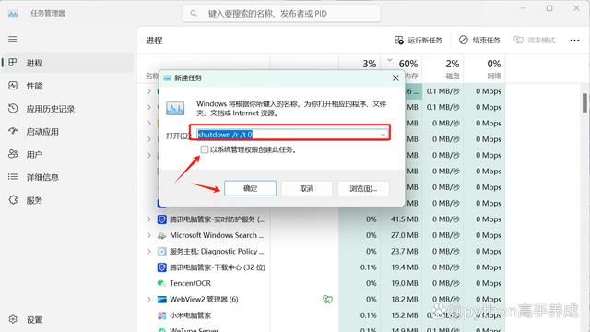Open the hamburger navigation menu

(x=13, y=39)
